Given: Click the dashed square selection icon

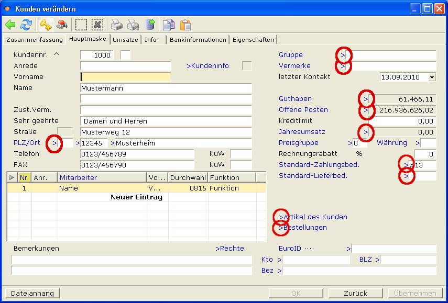Looking at the screenshot, I should [x=81, y=25].
